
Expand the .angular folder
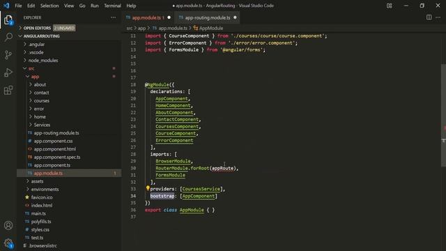tap(37, 44)
